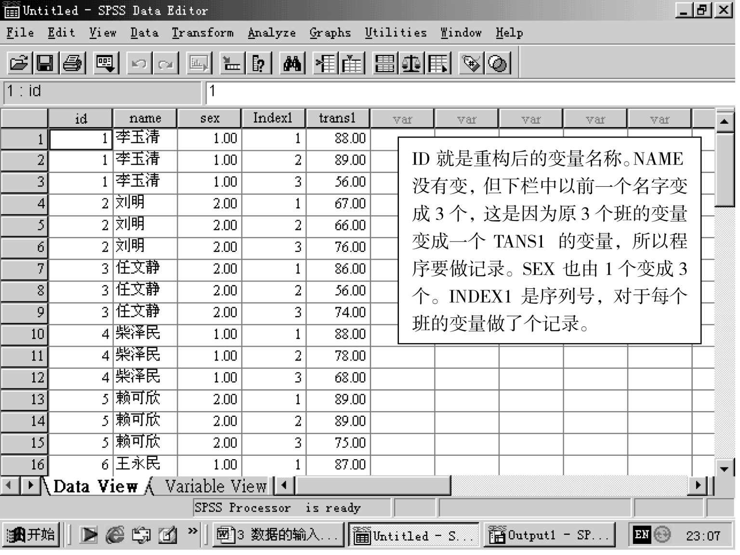The height and width of the screenshot is (555, 740).
Task: Select the id column header
Action: pos(80,118)
